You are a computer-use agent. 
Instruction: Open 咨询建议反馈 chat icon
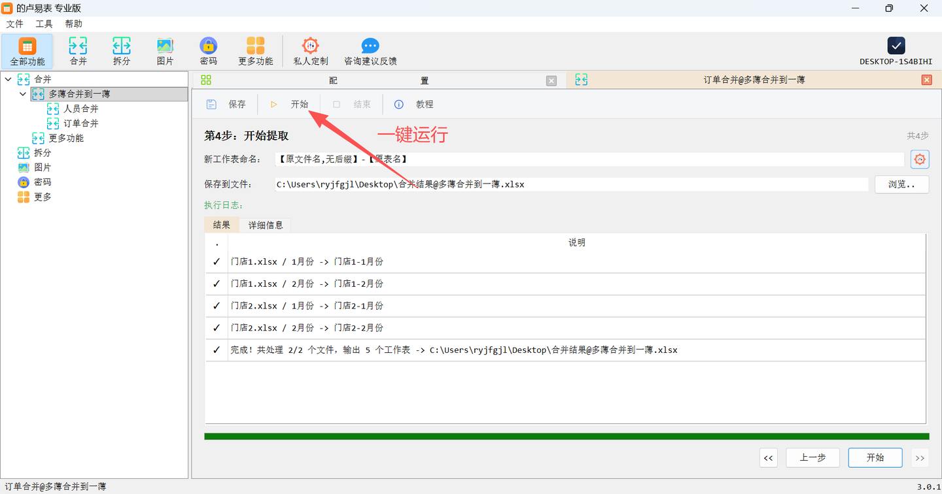pyautogui.click(x=370, y=52)
